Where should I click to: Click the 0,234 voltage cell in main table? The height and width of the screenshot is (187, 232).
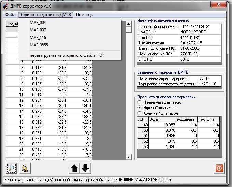pos(33,100)
